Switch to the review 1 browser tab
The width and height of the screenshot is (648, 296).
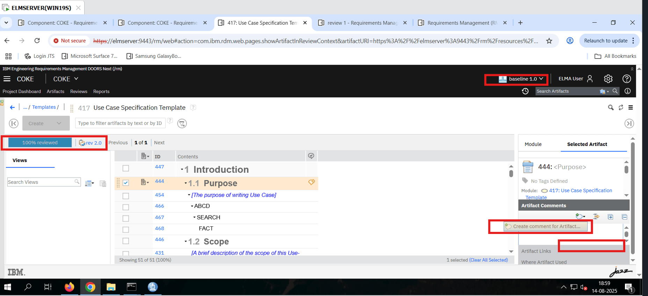(363, 23)
